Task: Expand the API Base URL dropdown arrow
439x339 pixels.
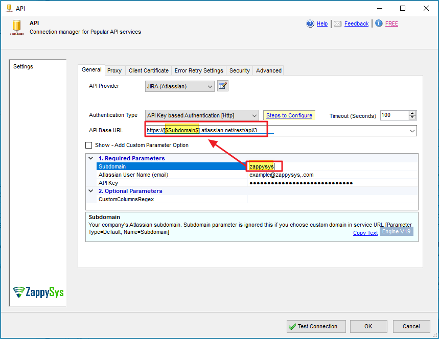Action: pos(412,131)
